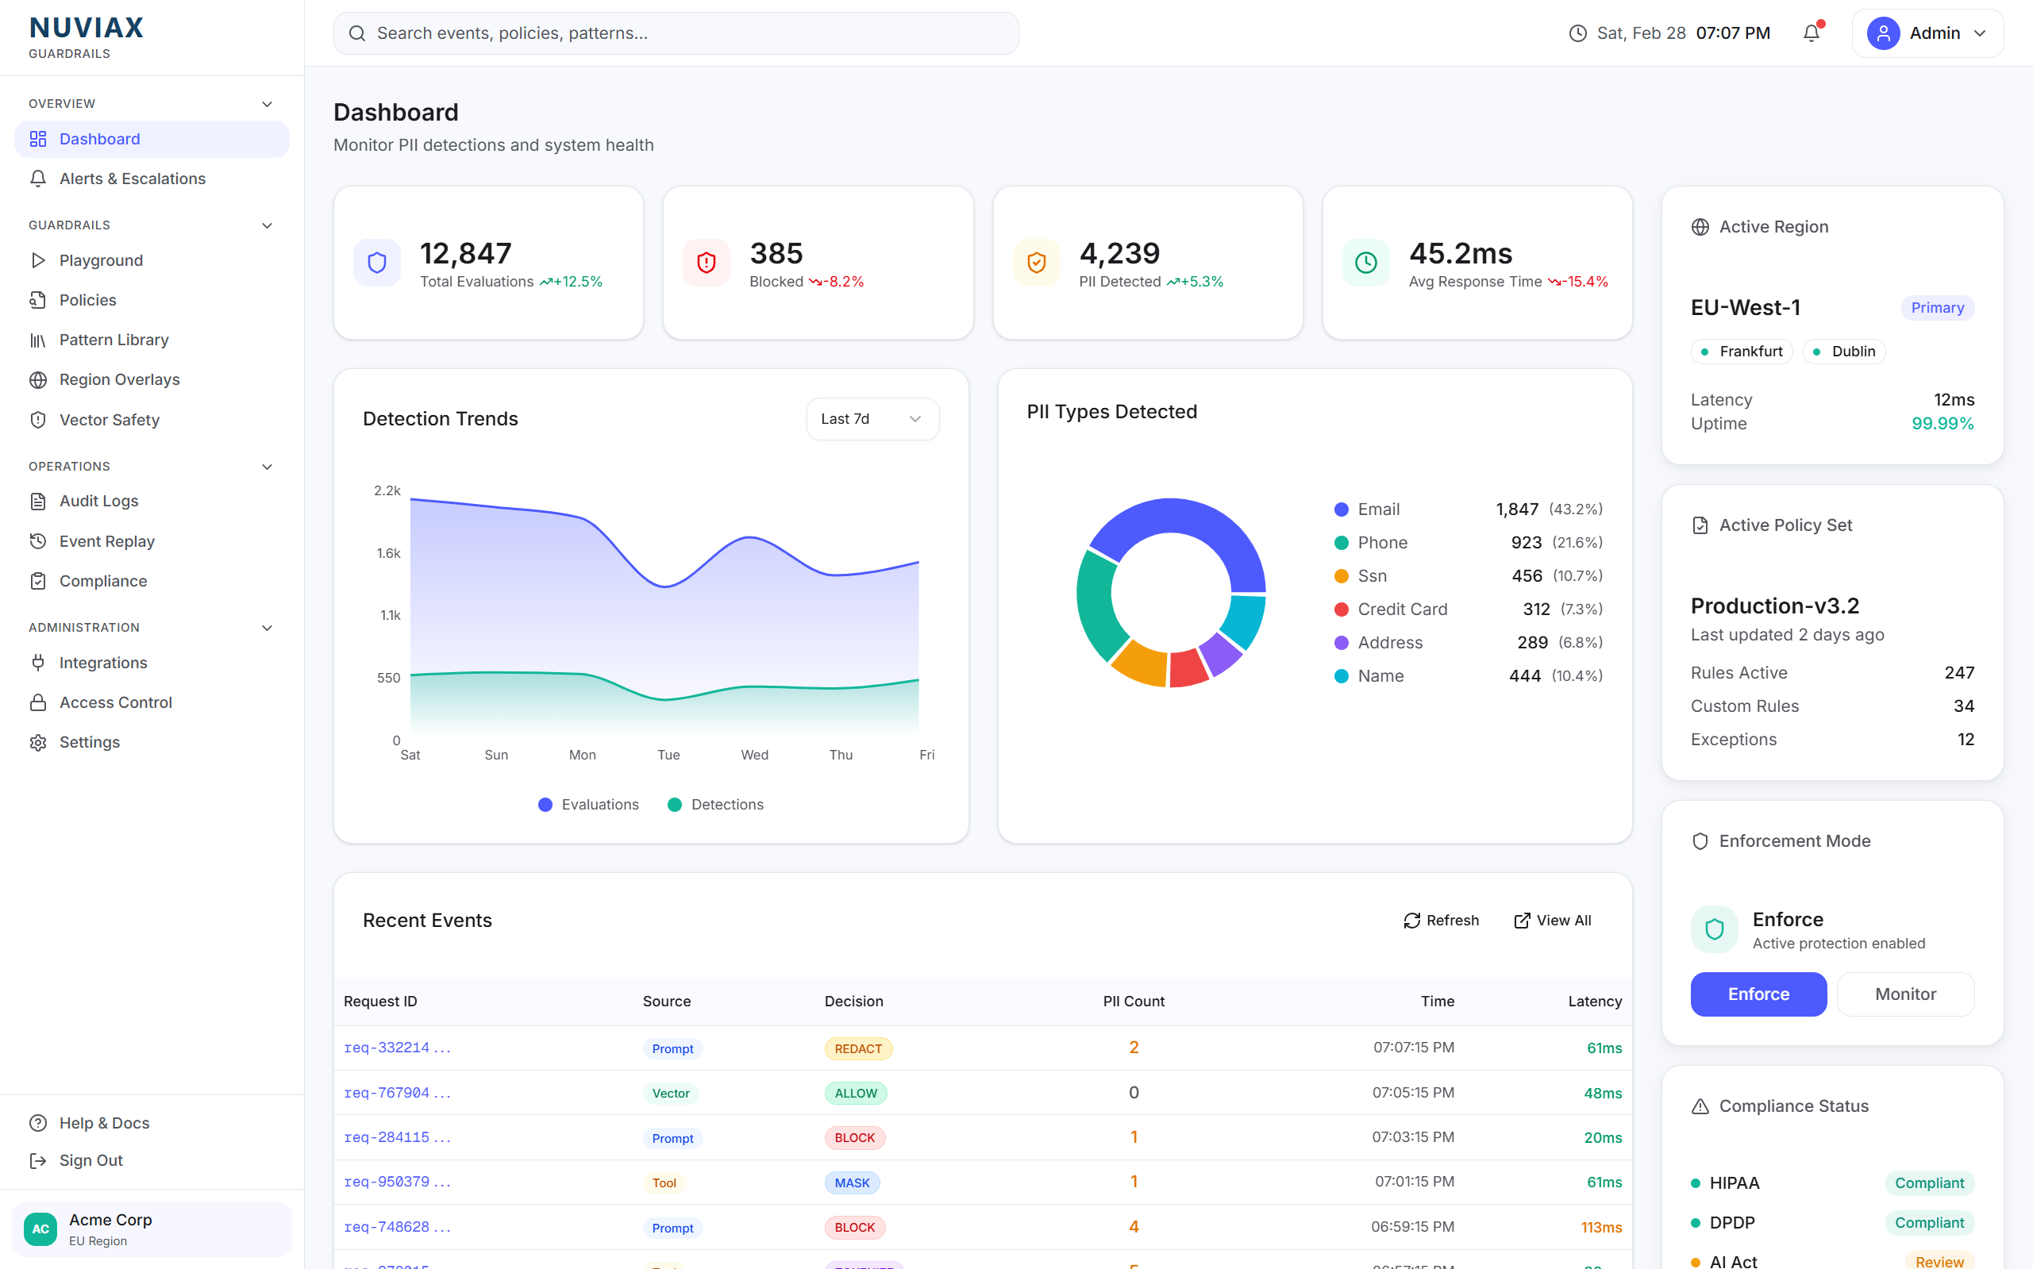Click the PII Detected shield icon
Screen dimensions: 2033x1269
click(1036, 263)
